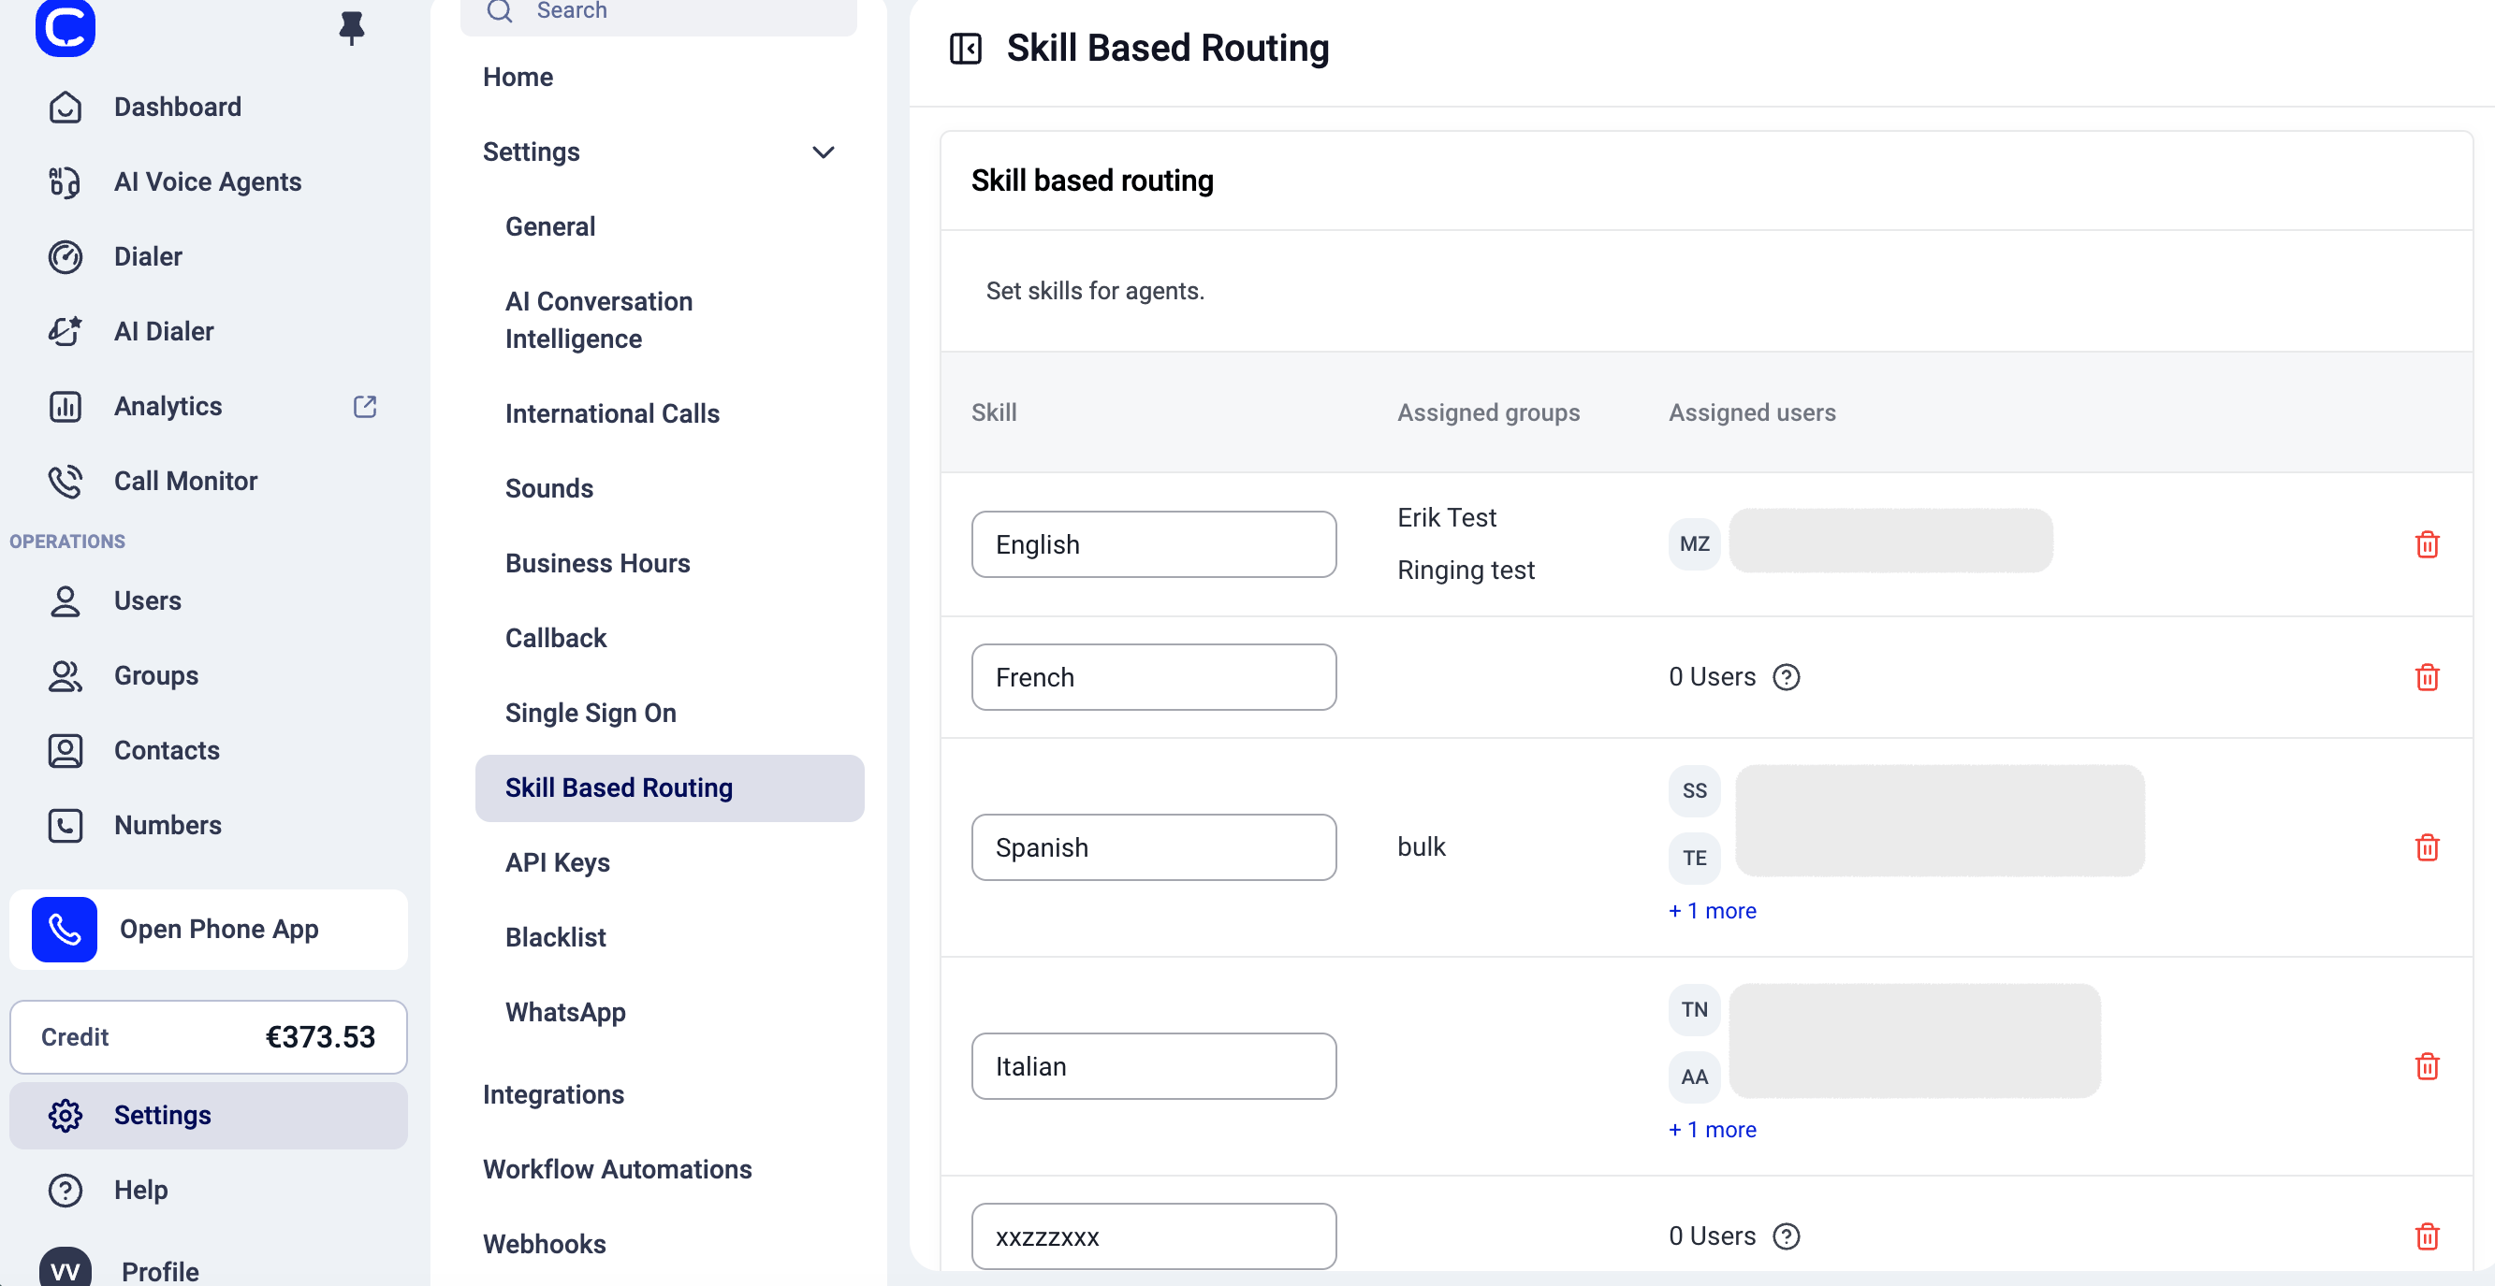
Task: Show more Spanish assigned users
Action: tap(1713, 911)
